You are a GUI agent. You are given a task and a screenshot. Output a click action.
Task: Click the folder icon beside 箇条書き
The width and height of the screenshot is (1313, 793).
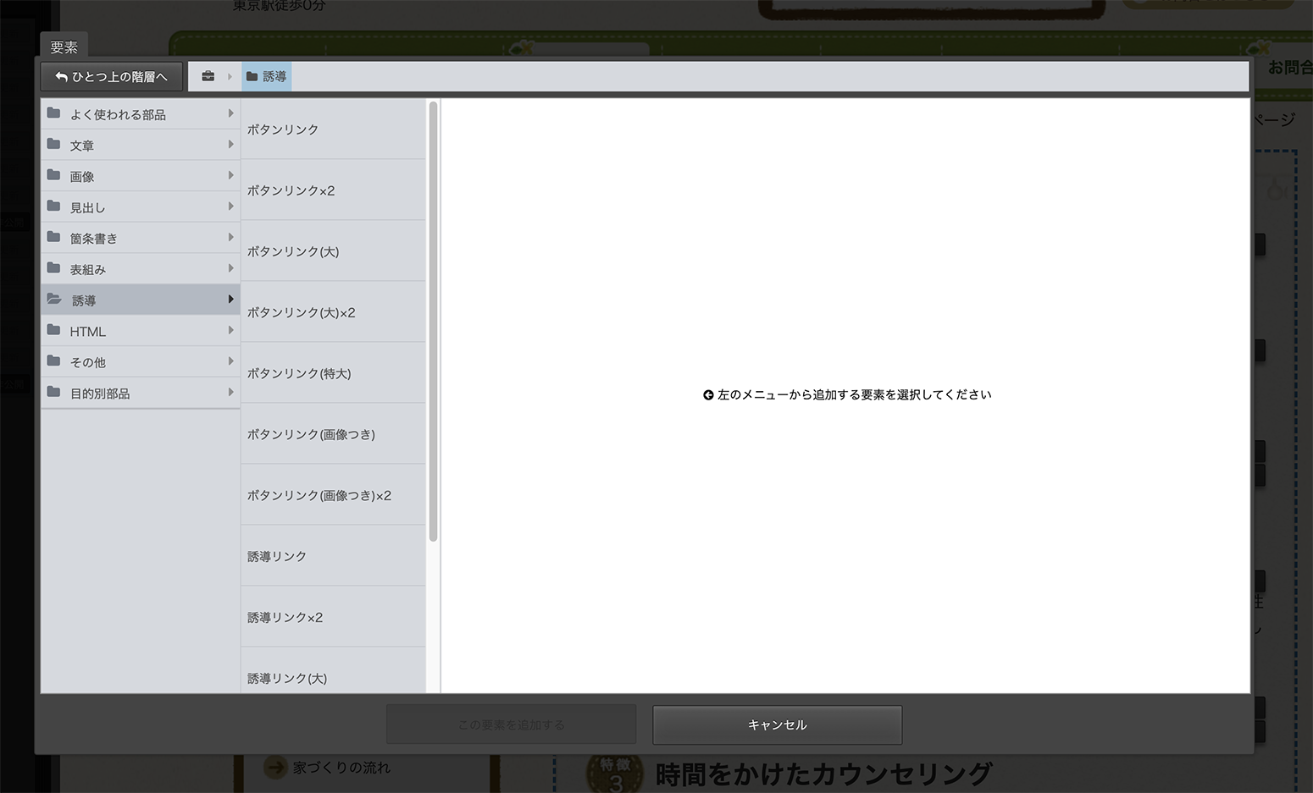[x=54, y=238]
